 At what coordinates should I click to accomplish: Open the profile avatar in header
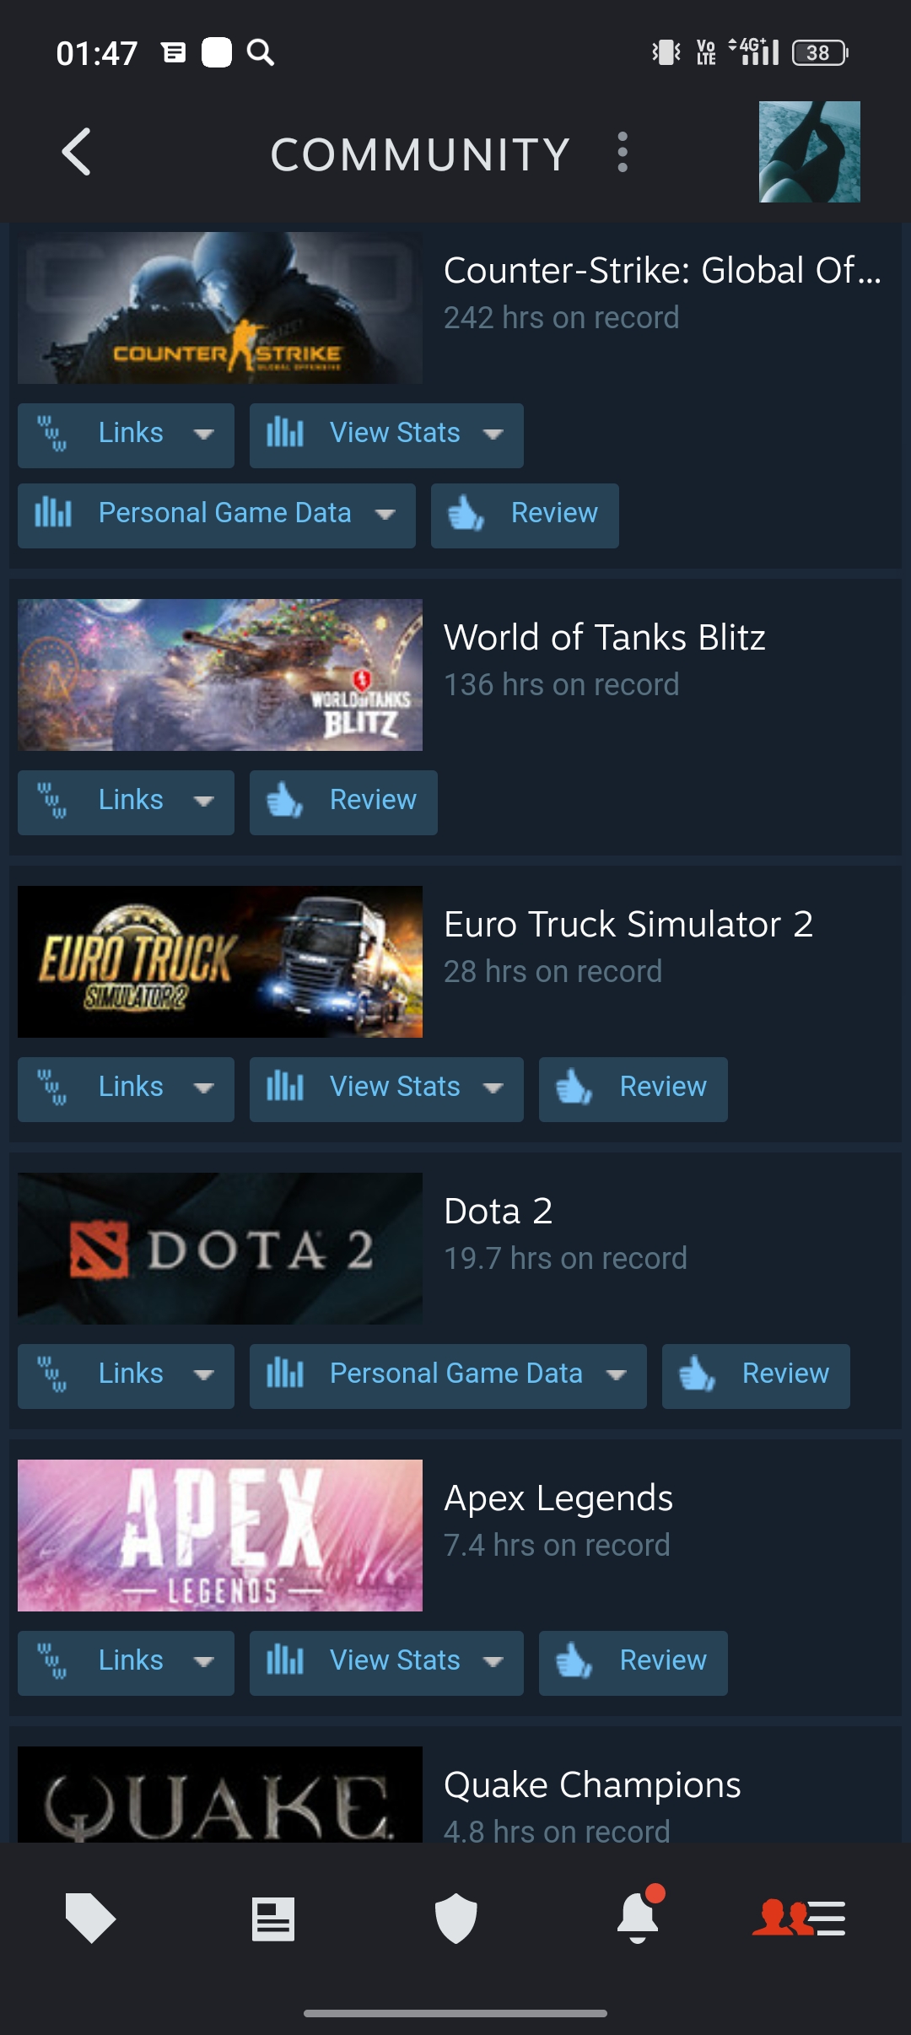(810, 152)
